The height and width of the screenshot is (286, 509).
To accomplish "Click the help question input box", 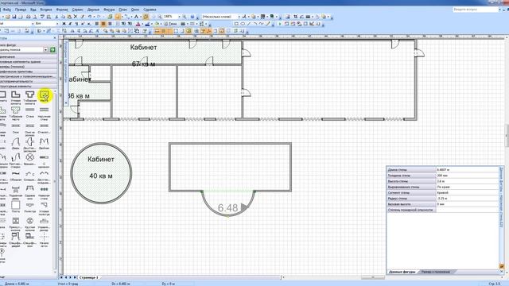I will (x=475, y=10).
